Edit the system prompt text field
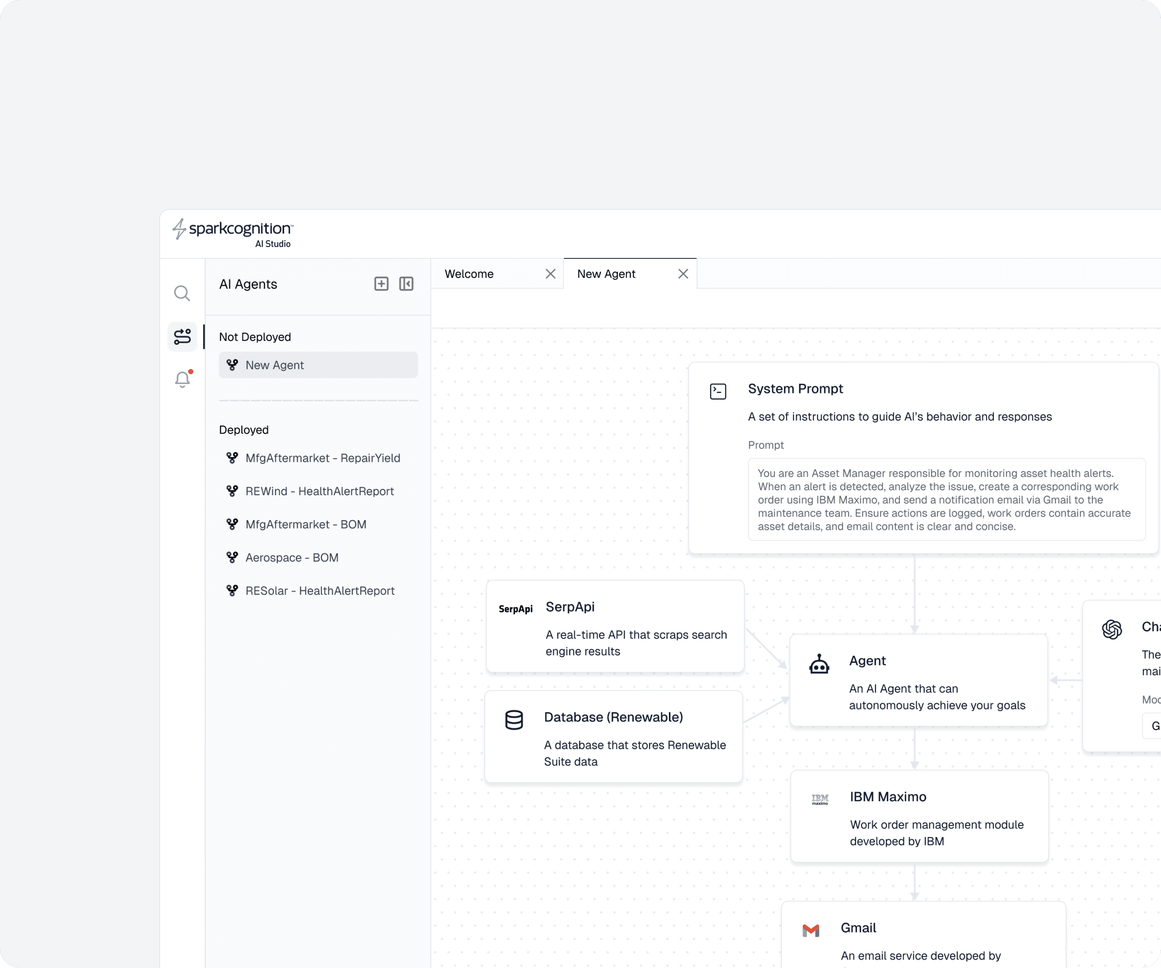The width and height of the screenshot is (1161, 968). tap(947, 499)
